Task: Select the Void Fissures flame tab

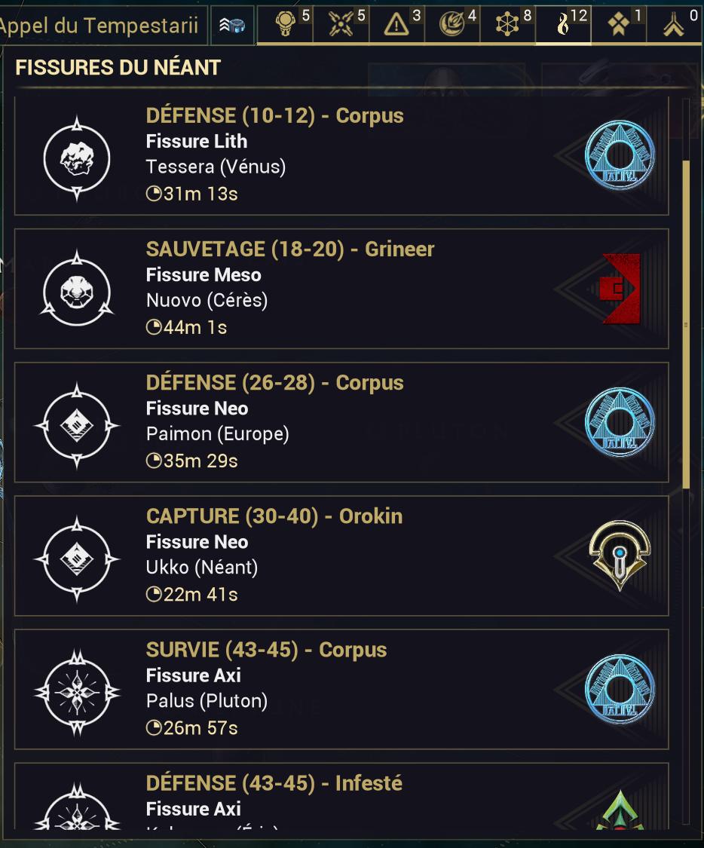Action: (x=562, y=24)
